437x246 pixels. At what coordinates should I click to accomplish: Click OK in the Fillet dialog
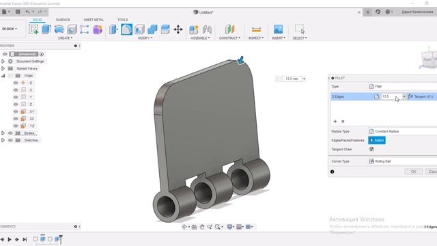click(x=414, y=172)
